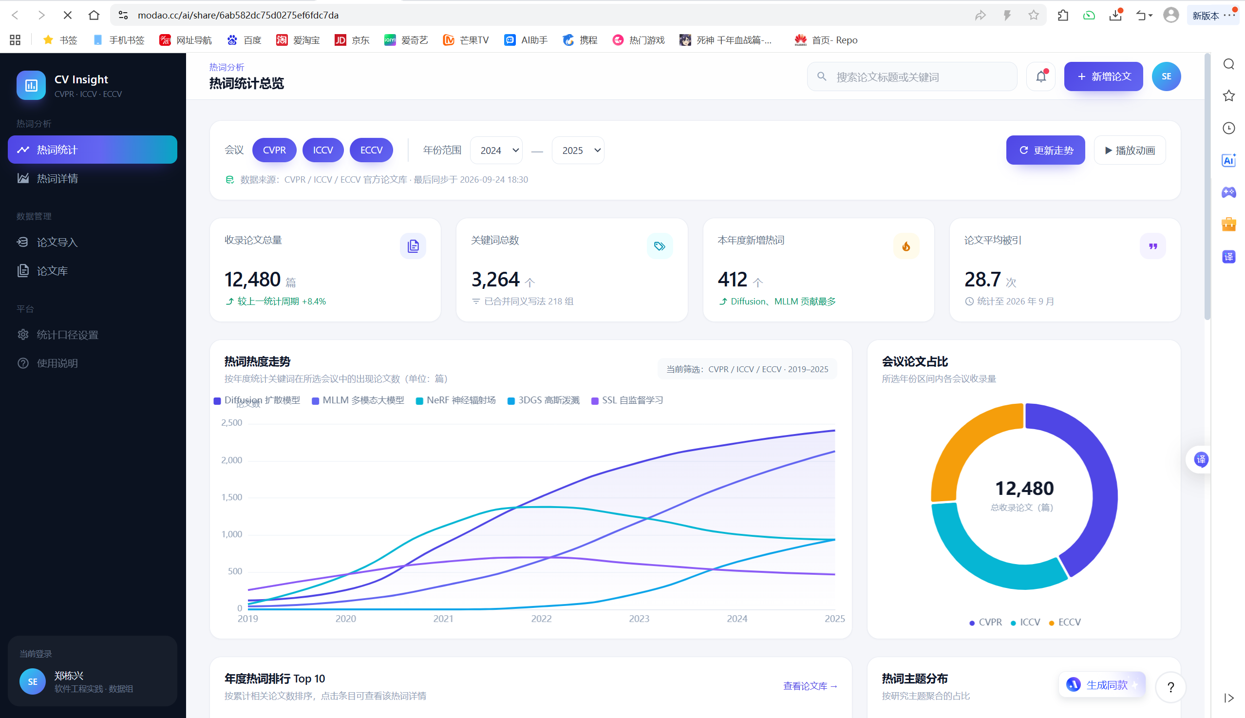Screen dimensions: 1245x718
Task: Open 统计口径设置 in the sidebar
Action: coord(93,335)
